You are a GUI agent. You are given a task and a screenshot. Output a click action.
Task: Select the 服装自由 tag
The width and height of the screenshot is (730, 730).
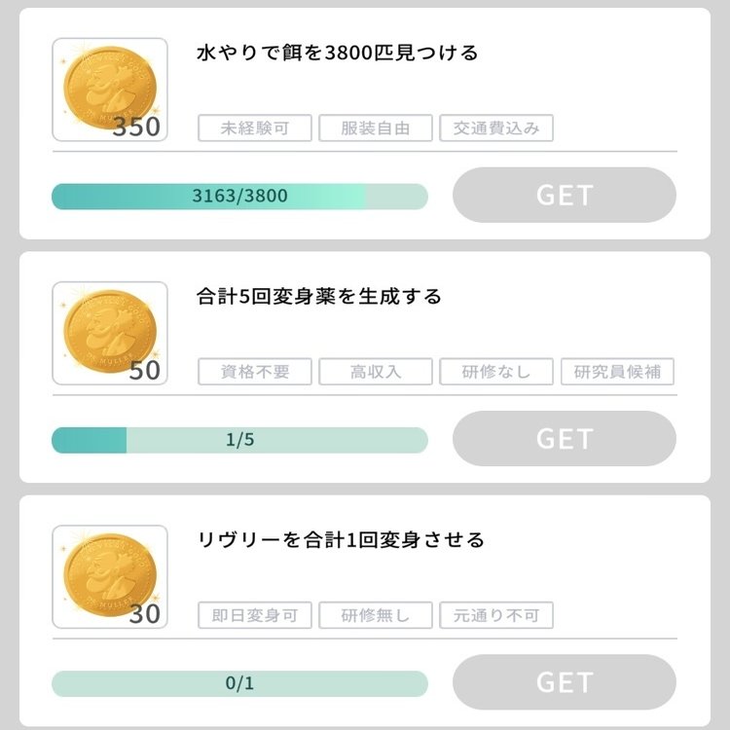coord(376,128)
